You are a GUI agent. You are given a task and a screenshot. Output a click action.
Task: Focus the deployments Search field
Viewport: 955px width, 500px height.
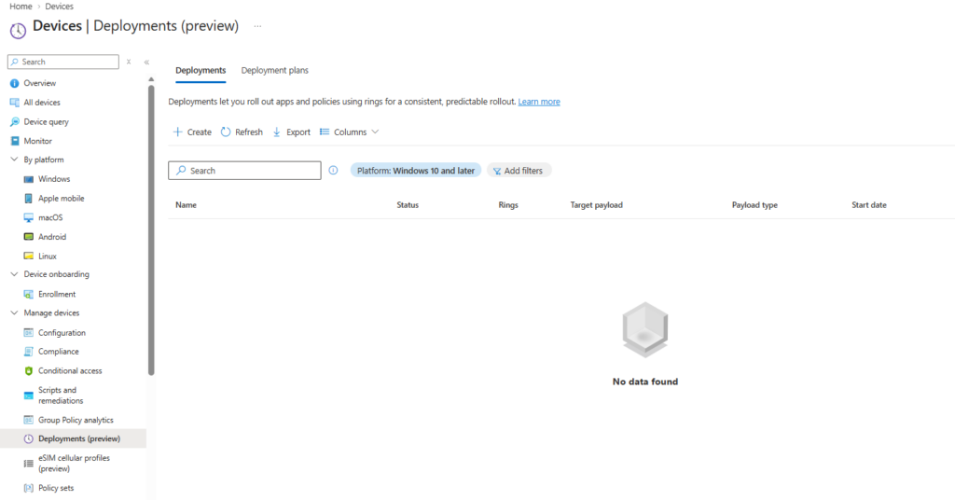pos(245,171)
